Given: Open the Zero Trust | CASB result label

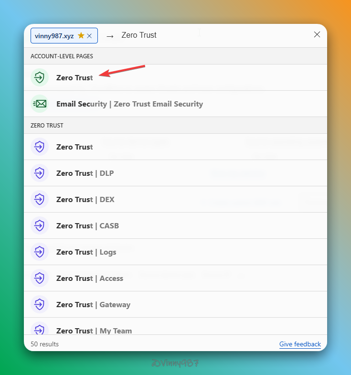Looking at the screenshot, I should tap(87, 225).
